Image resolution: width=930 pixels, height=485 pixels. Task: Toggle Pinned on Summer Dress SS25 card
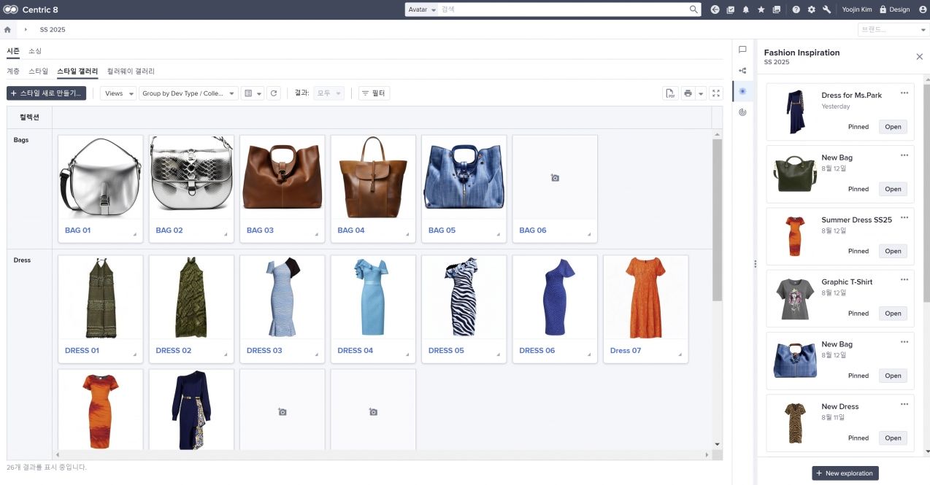pyautogui.click(x=858, y=251)
